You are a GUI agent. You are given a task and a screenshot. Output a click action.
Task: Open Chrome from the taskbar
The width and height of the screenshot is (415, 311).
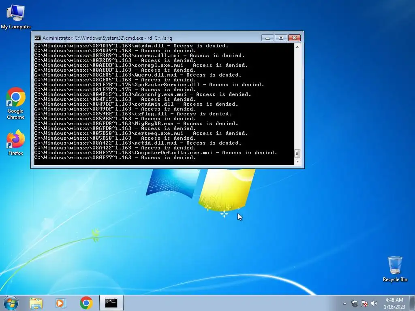point(86,303)
